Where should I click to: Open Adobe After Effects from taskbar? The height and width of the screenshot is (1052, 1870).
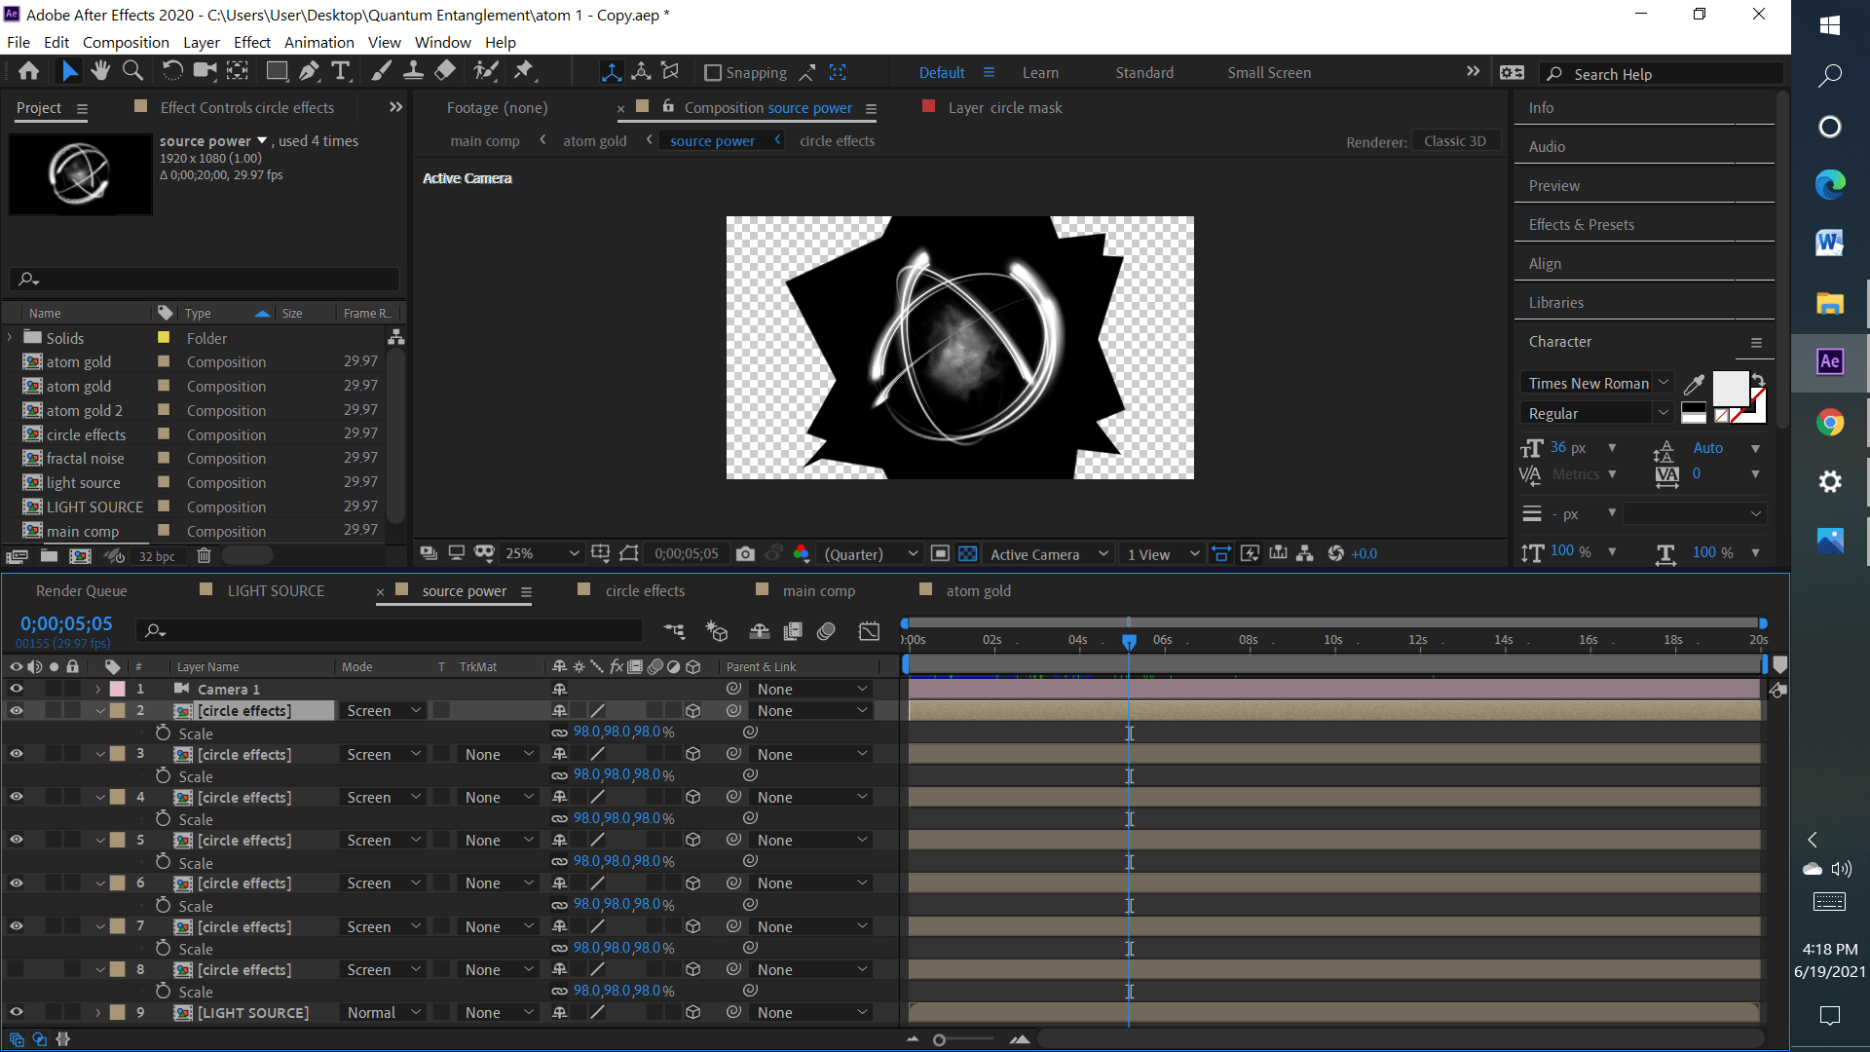point(1830,361)
